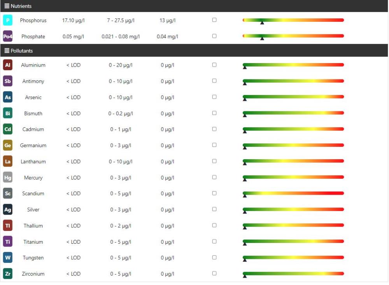The height and width of the screenshot is (285, 389).
Task: Select the Cadmium element icon
Action: [x=7, y=129]
